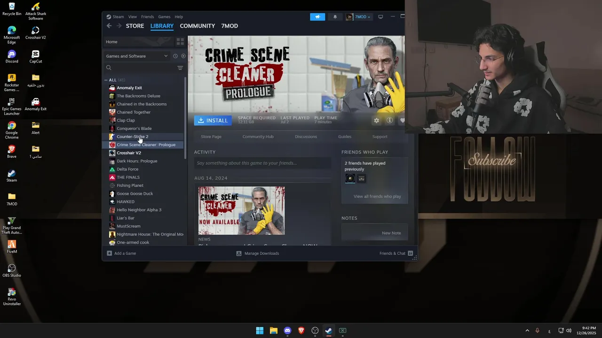This screenshot has width=602, height=338.
Task: Click the library search field
Action: (140, 68)
